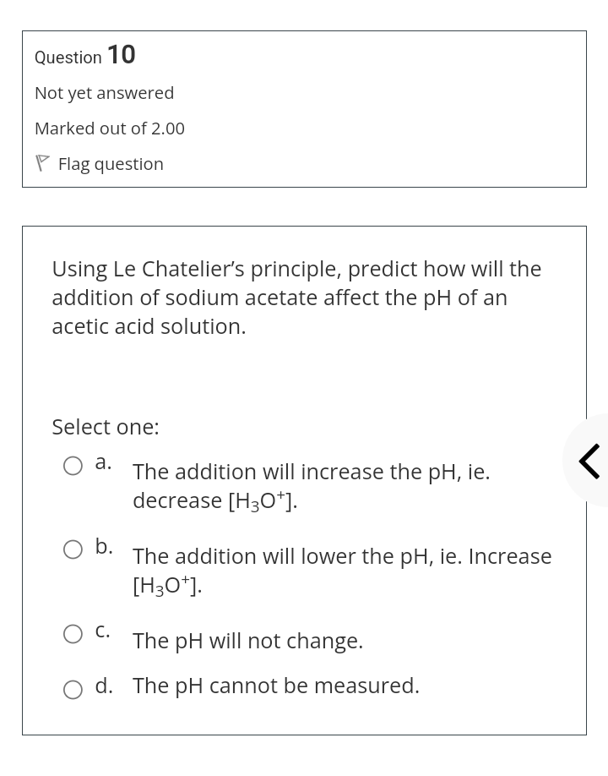Click the flag icon beside Flag question
Screen dimensions: 608x776
(x=42, y=162)
